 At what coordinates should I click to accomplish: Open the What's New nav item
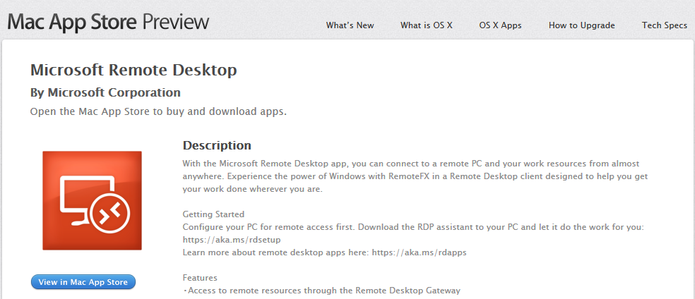click(350, 25)
